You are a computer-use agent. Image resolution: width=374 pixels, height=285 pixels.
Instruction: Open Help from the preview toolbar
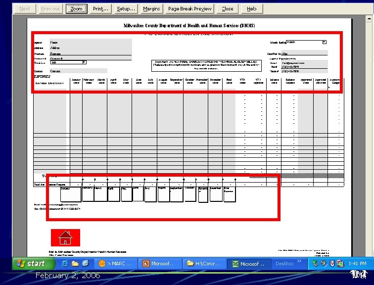(252, 9)
